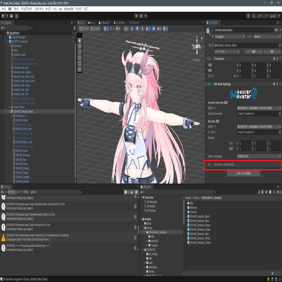Select the combined Transform tool
Screen dimensions: 282x282
click(80, 69)
